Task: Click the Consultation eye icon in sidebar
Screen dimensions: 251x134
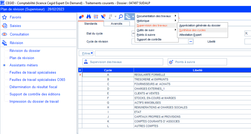Action: [4, 34]
